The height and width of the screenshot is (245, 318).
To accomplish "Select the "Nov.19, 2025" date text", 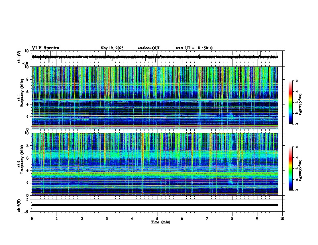I will pyautogui.click(x=112, y=48).
